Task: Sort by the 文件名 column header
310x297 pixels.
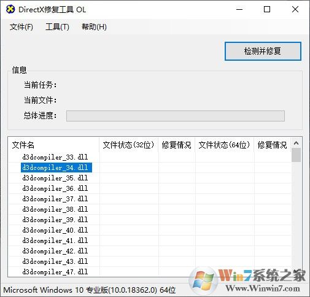Action: pyautogui.click(x=53, y=145)
